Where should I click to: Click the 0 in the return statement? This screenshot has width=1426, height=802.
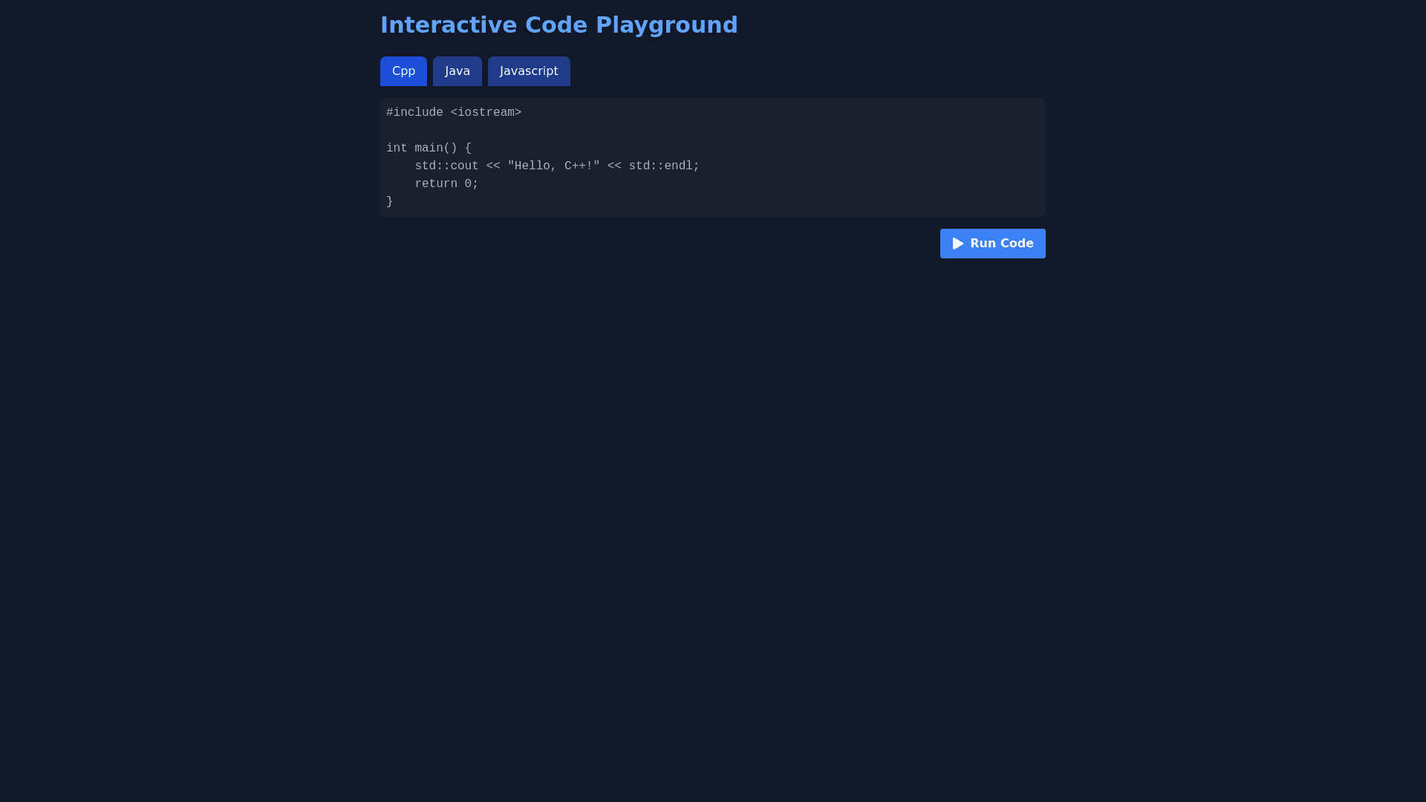[468, 184]
